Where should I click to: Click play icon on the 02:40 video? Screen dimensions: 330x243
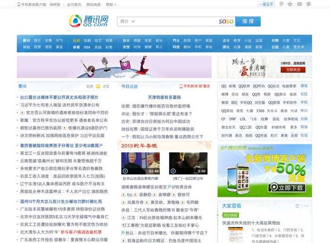[x=125, y=171]
